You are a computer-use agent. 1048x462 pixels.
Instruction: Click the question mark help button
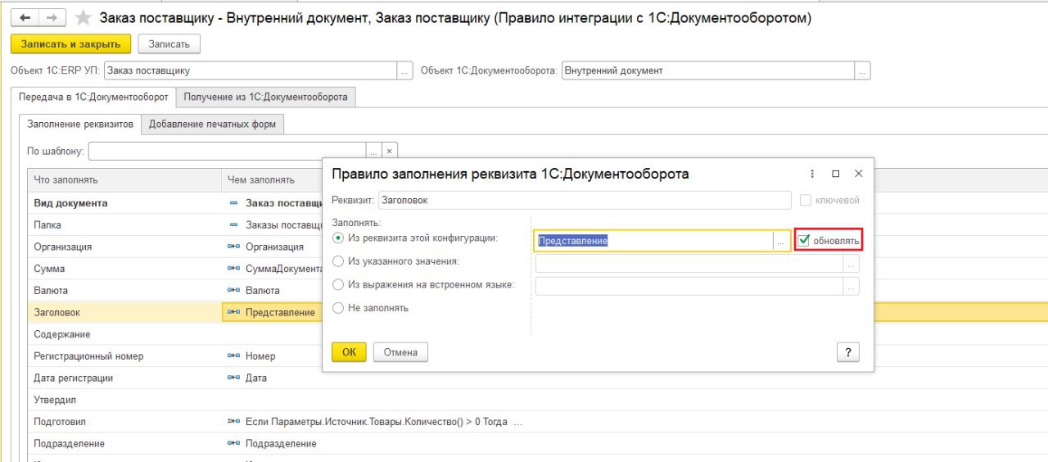click(847, 352)
